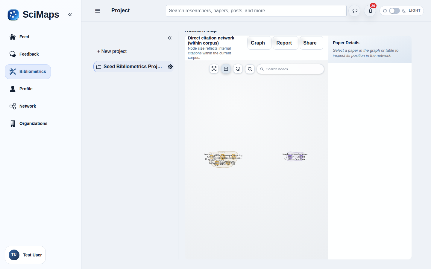The height and width of the screenshot is (269, 431).
Task: Focus the Search nodes field
Action: (290, 69)
